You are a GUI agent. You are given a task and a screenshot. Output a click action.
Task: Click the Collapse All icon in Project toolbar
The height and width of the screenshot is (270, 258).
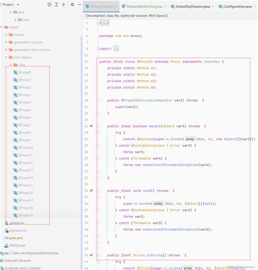[x=63, y=4]
